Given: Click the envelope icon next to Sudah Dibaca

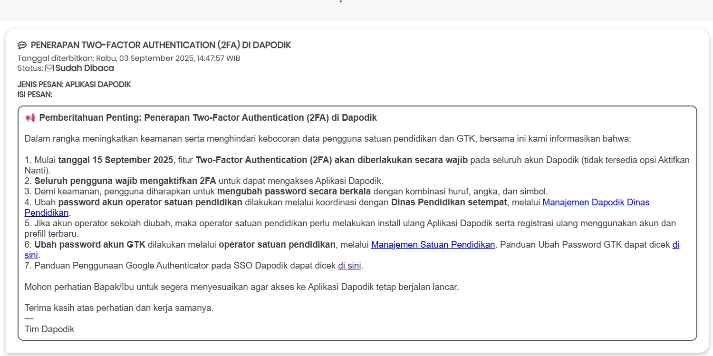Looking at the screenshot, I should pos(49,68).
